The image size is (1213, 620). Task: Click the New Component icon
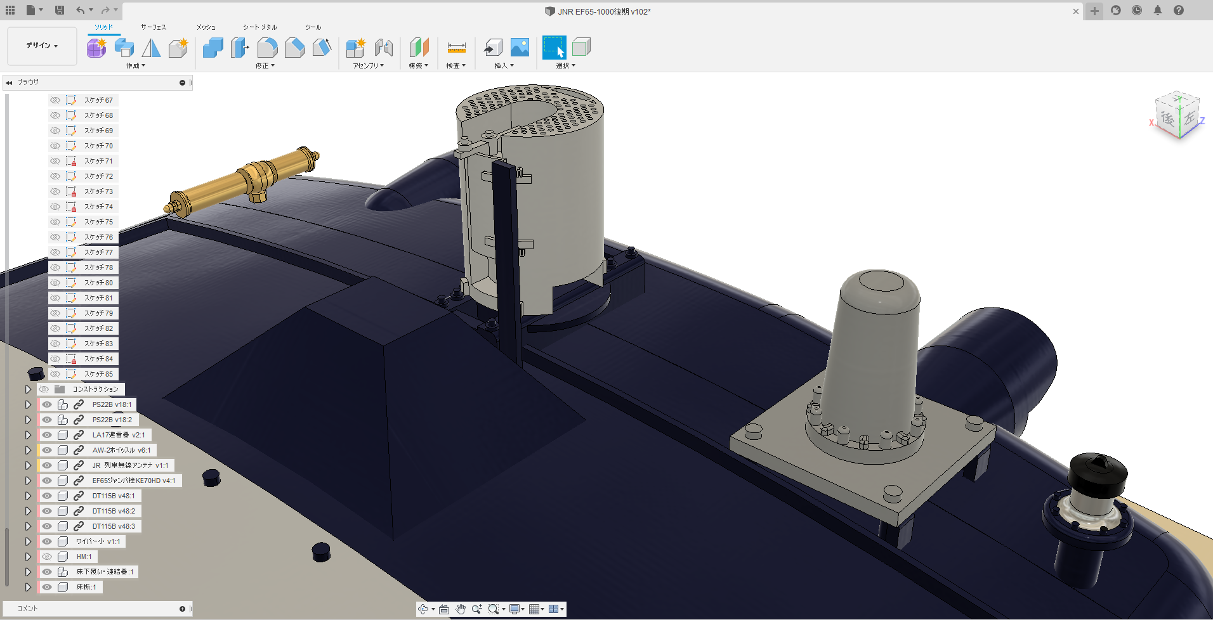[355, 48]
